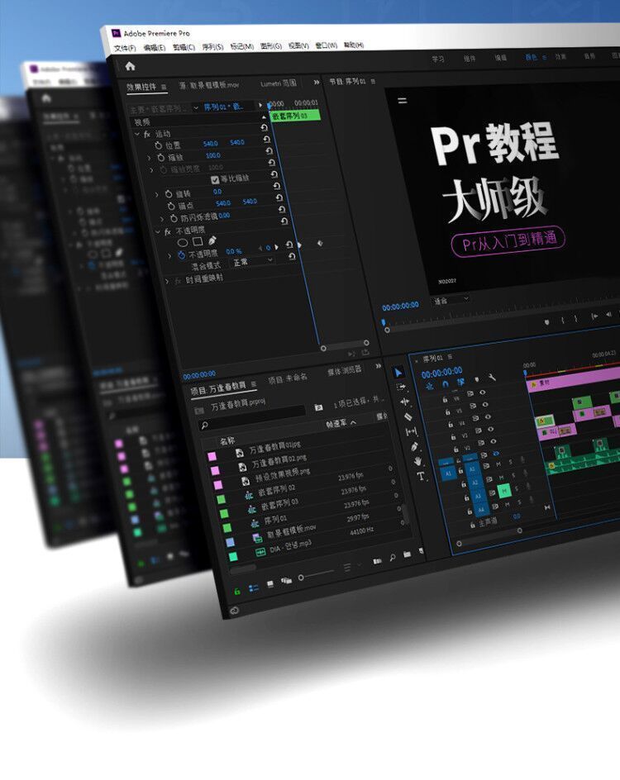This screenshot has width=620, height=780.
Task: Expand the 时间重映射 effect
Action: [167, 282]
